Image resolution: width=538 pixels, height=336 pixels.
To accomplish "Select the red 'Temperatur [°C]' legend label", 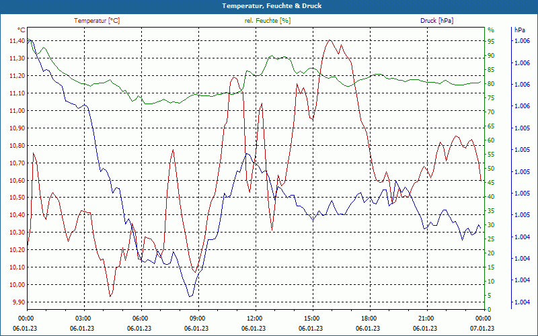I will pos(97,21).
